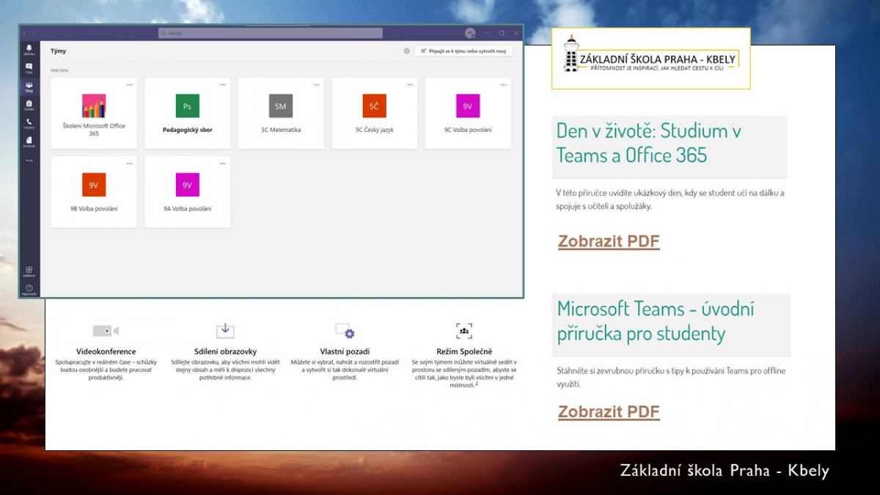The image size is (880, 495).
Task: Open Školení Microsoft Office 365 team card
Action: (x=94, y=113)
